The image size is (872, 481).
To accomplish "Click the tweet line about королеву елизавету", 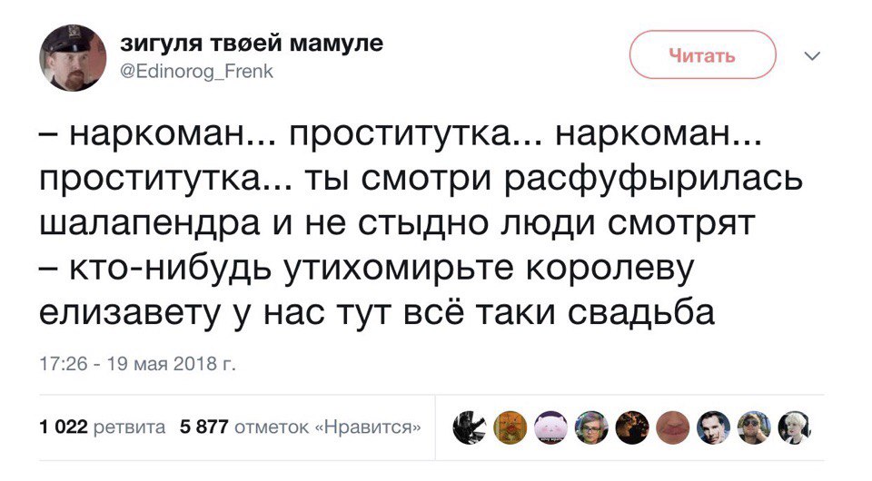I will tap(367, 269).
